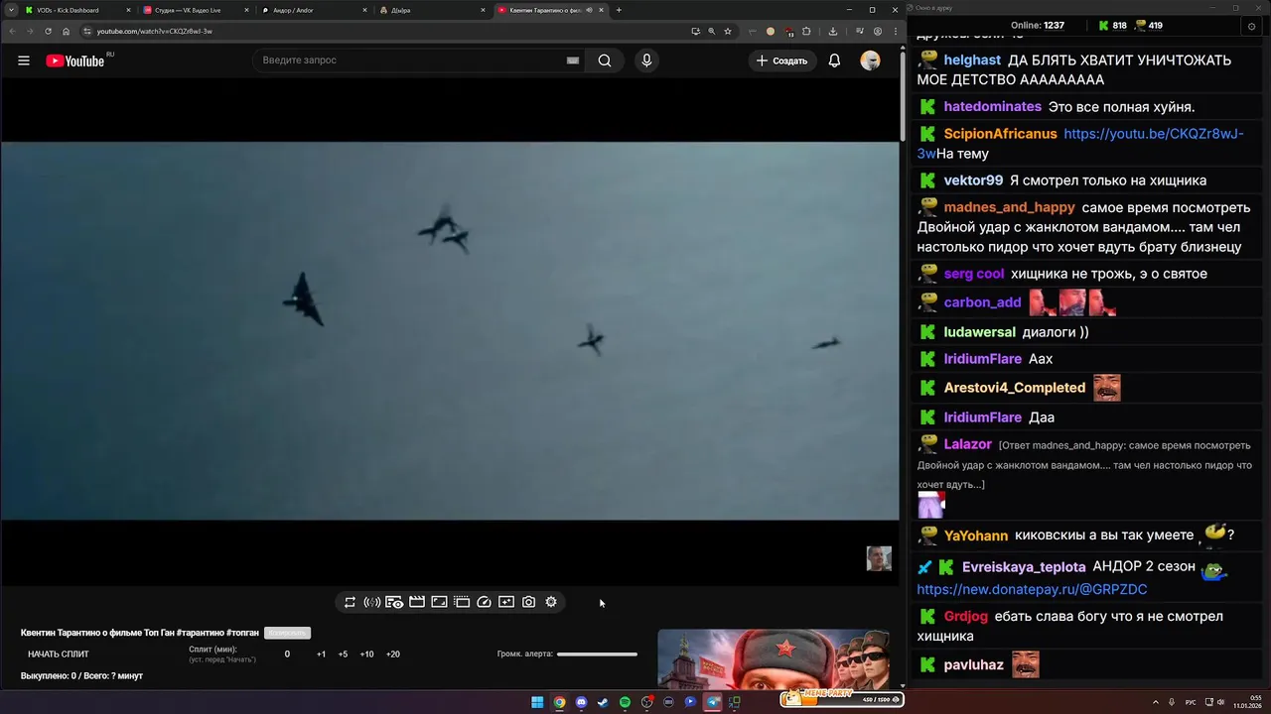Open the browser zoom magnifier icon
Screen dimensions: 1271x714
click(x=712, y=31)
